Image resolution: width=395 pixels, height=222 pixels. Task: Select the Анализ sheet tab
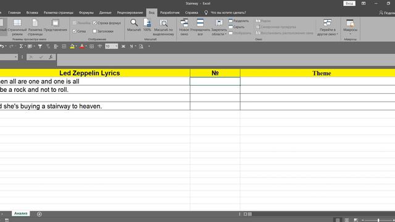pos(21,213)
